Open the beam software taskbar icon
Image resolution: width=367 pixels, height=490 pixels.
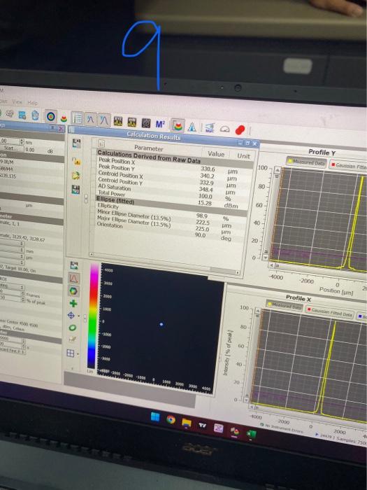[x=235, y=432]
